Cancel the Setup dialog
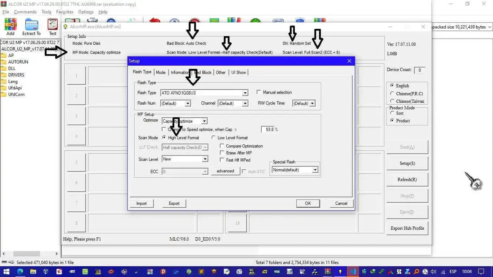Viewport: 493px width, 277px height. (341, 204)
